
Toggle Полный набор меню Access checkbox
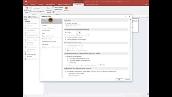(66, 37)
